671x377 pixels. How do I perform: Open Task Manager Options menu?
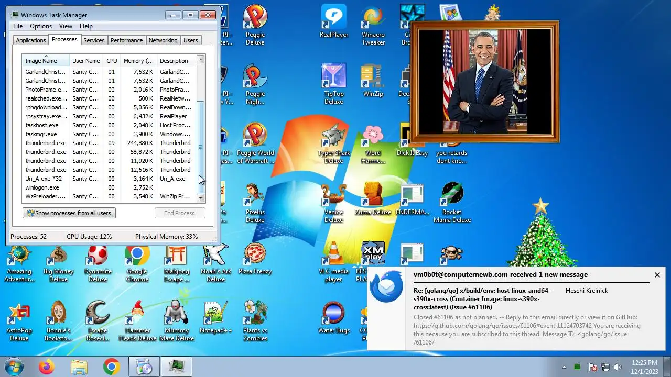click(x=41, y=26)
